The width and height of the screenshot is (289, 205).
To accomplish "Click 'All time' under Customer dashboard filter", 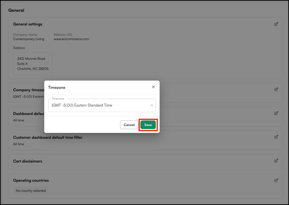I will [19, 144].
